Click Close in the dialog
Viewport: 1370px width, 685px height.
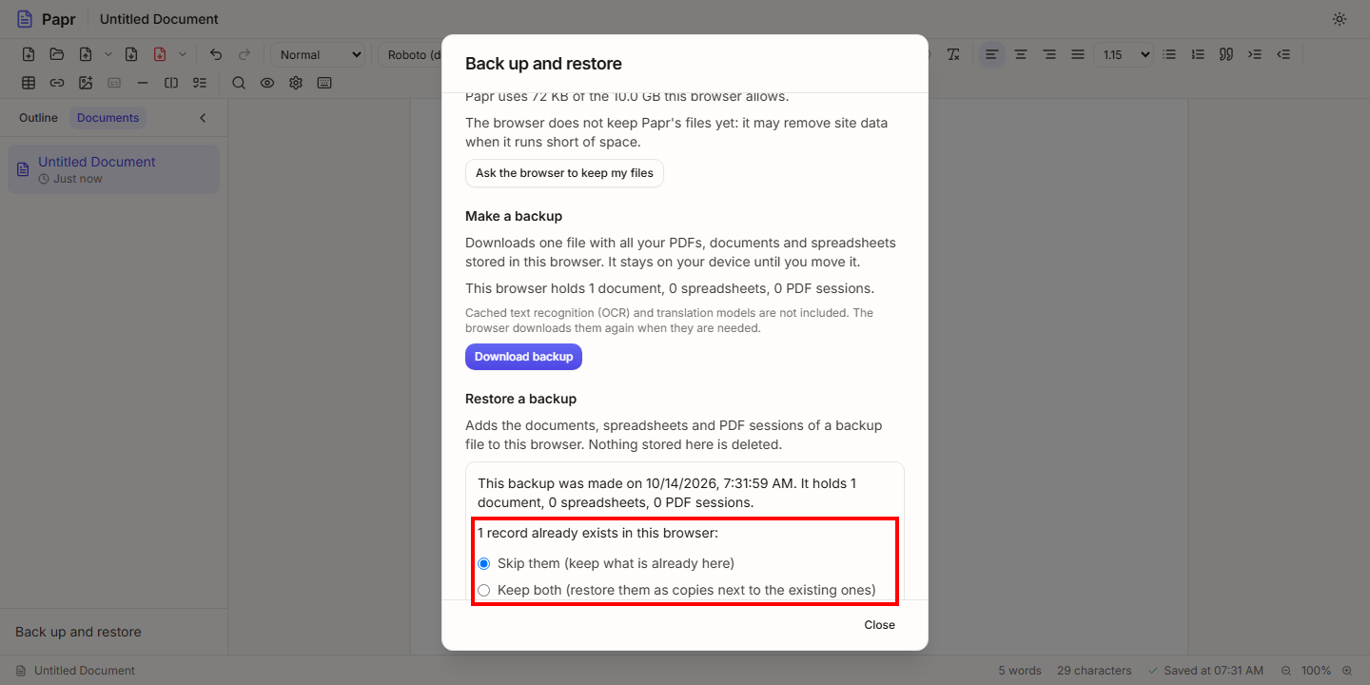pos(880,625)
